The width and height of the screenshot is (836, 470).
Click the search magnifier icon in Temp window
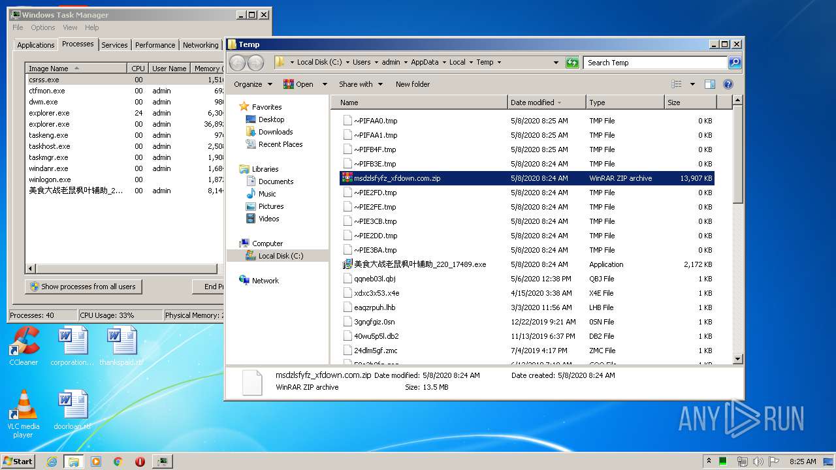click(735, 63)
